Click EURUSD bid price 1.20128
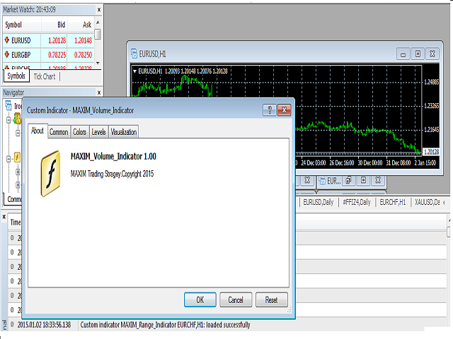 (57, 40)
